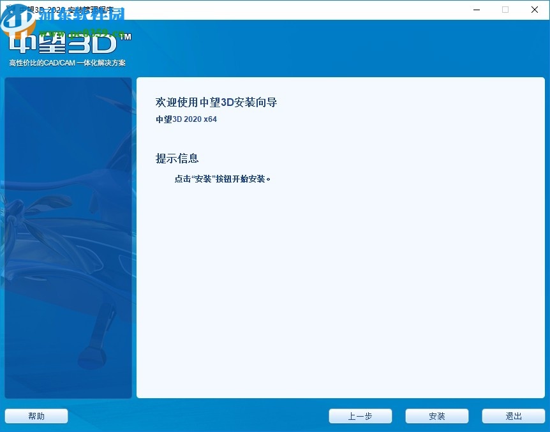Image resolution: width=550 pixels, height=432 pixels.
Task: Minimize the 中望3D installer window
Action: point(476,10)
